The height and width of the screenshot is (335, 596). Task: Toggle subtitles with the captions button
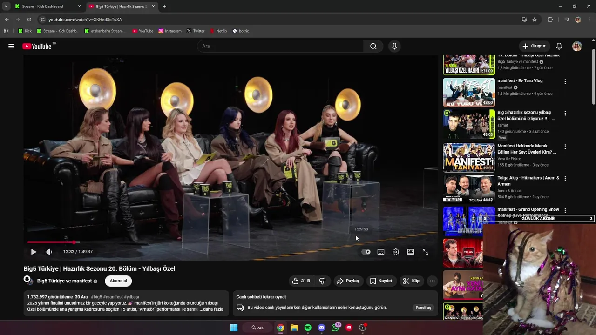pos(381,252)
